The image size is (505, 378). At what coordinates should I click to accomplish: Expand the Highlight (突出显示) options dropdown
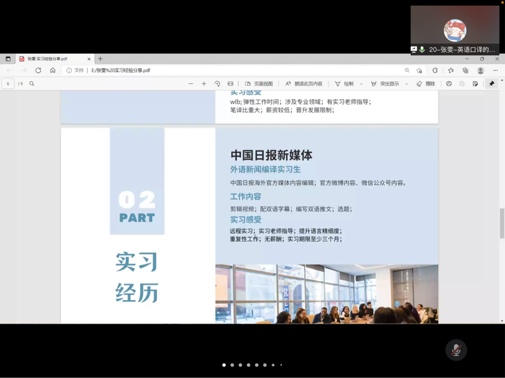pyautogui.click(x=407, y=84)
